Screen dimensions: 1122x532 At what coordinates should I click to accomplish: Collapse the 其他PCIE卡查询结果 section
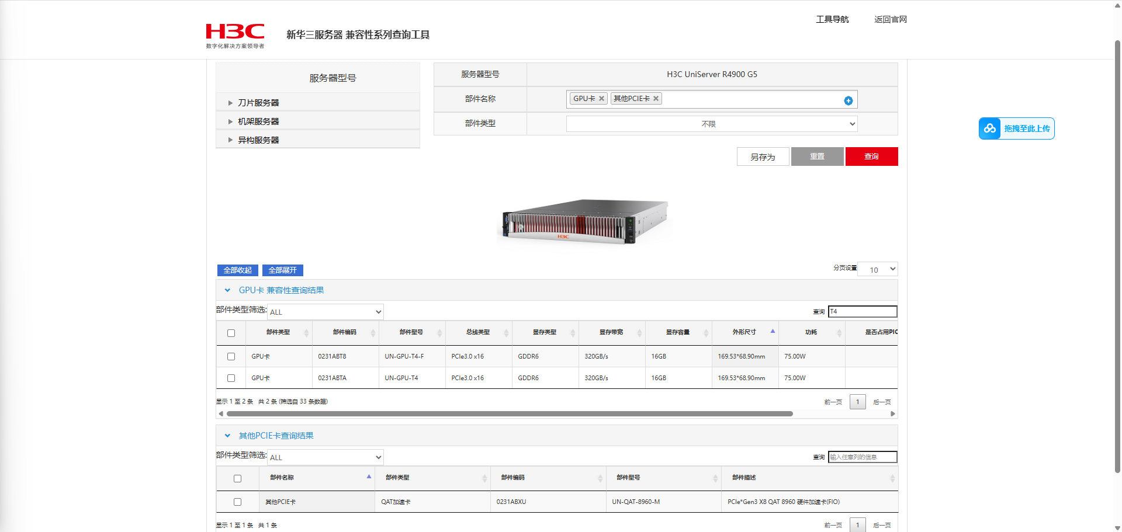coord(227,436)
